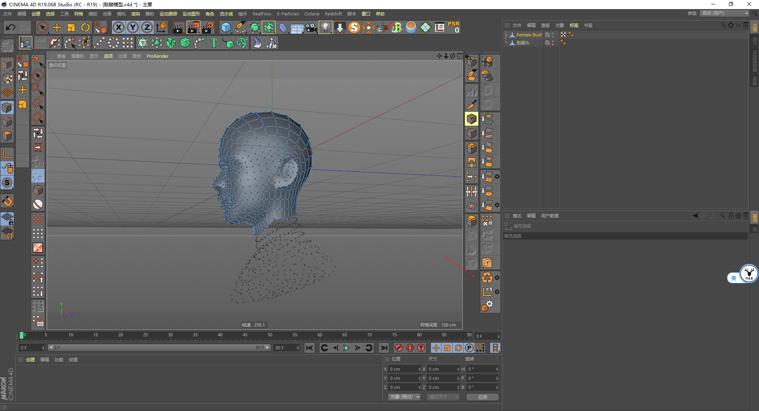Toggle the Z axis lock

(x=147, y=27)
